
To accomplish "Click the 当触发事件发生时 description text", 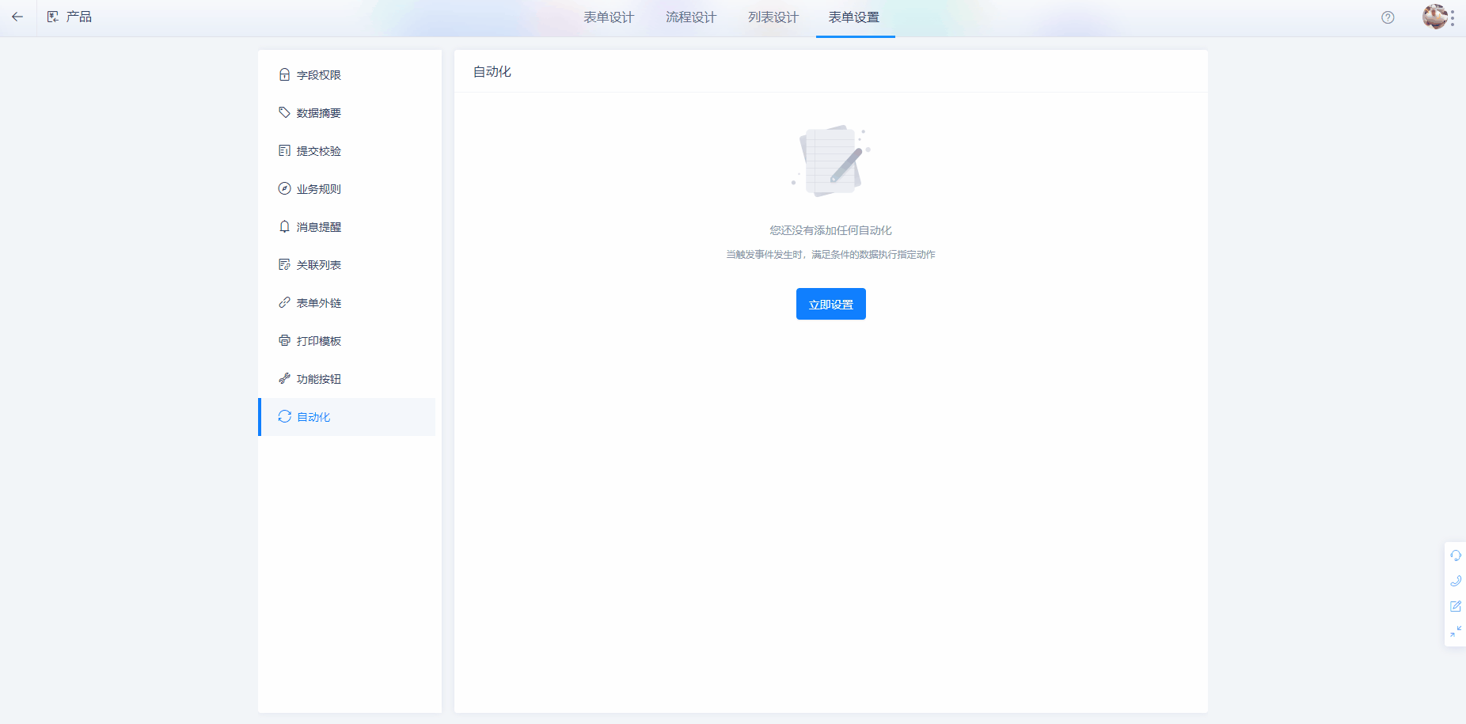I will (x=831, y=255).
